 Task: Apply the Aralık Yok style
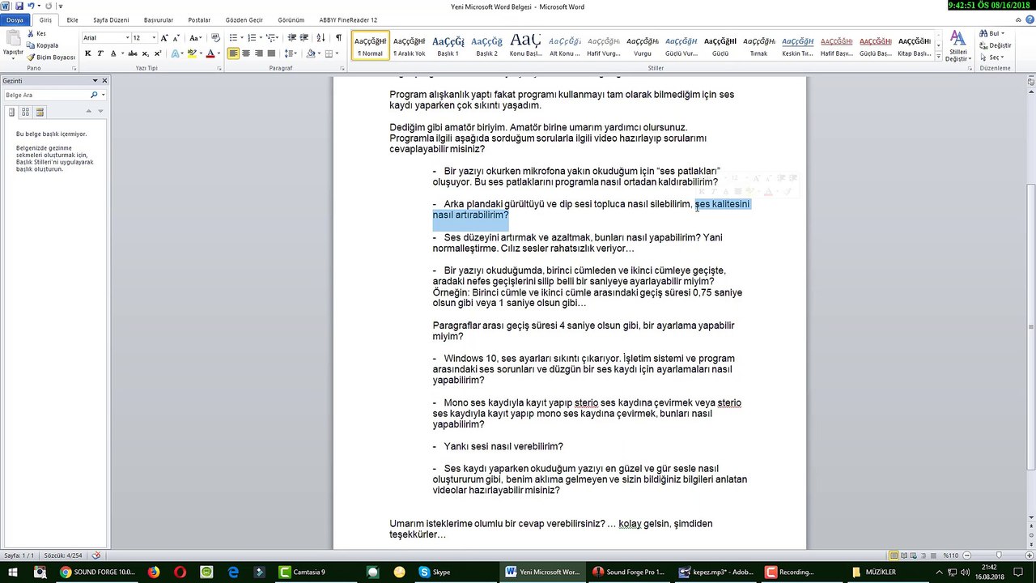coord(409,46)
